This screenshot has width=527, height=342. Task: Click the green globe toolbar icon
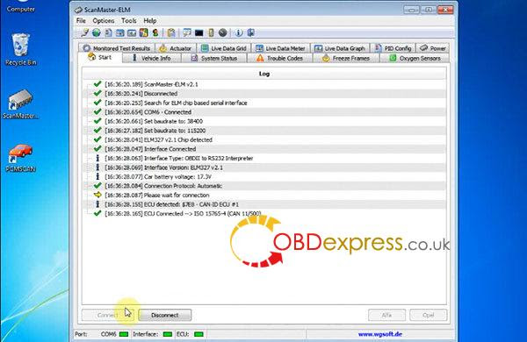click(x=97, y=32)
